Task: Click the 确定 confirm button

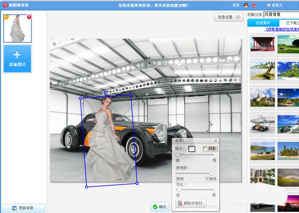Action: point(160,207)
